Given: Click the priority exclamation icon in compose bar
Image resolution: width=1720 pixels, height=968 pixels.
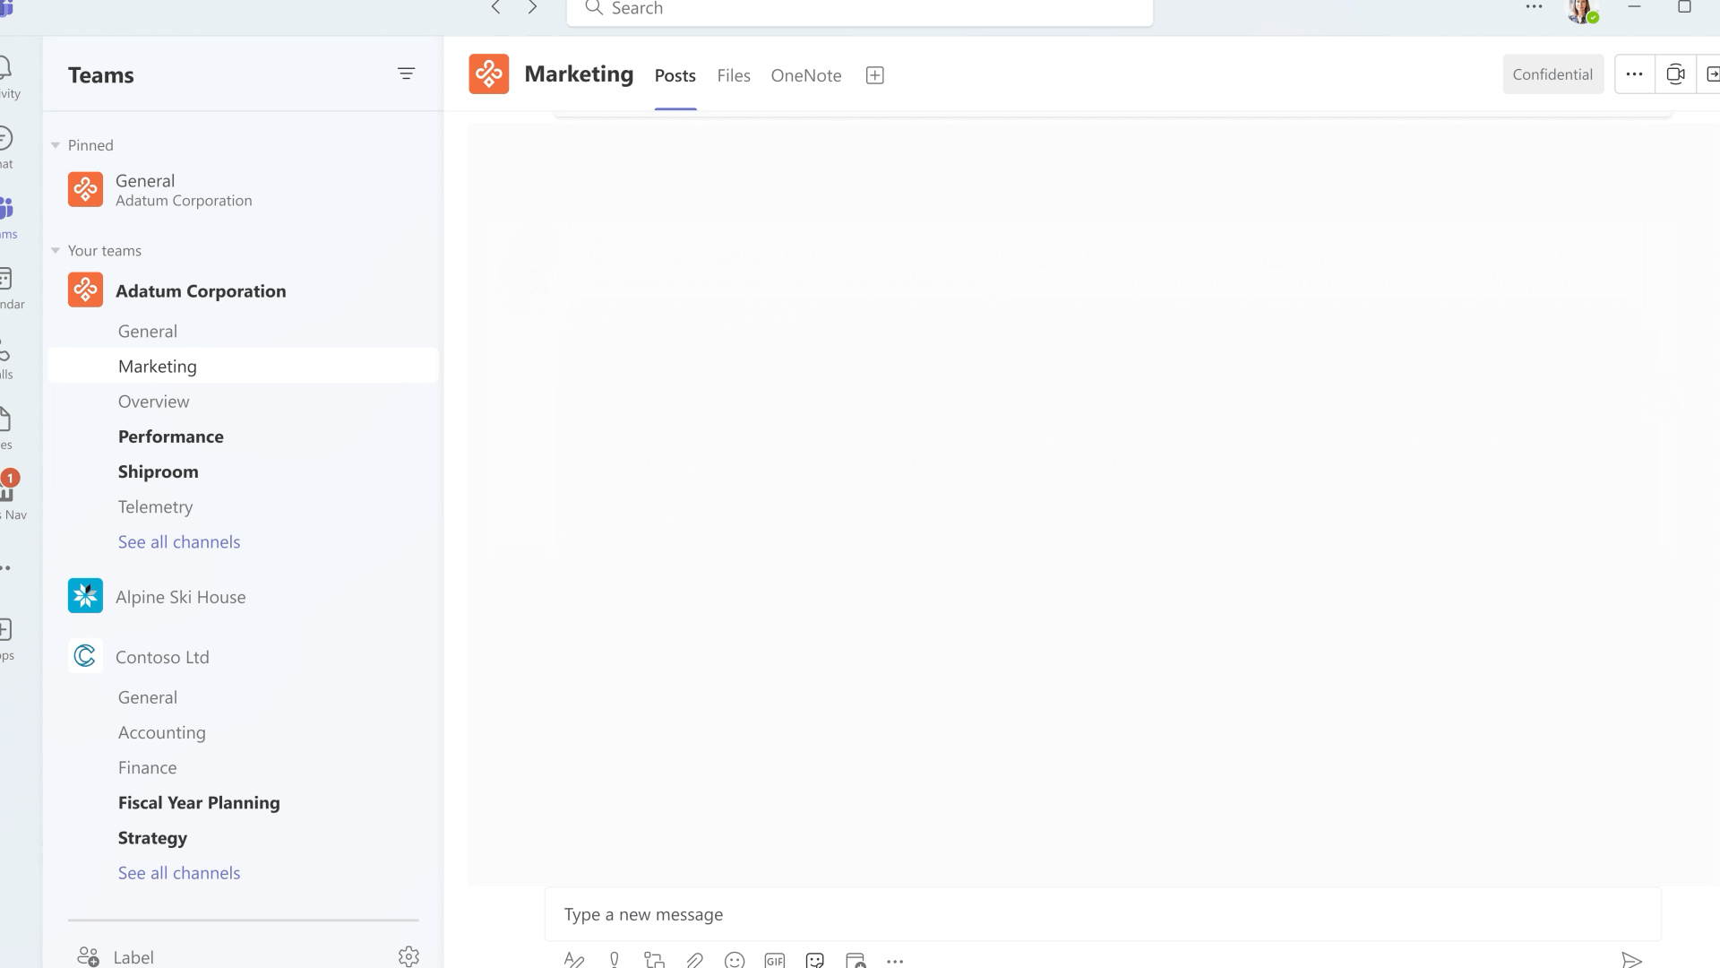Looking at the screenshot, I should (615, 960).
